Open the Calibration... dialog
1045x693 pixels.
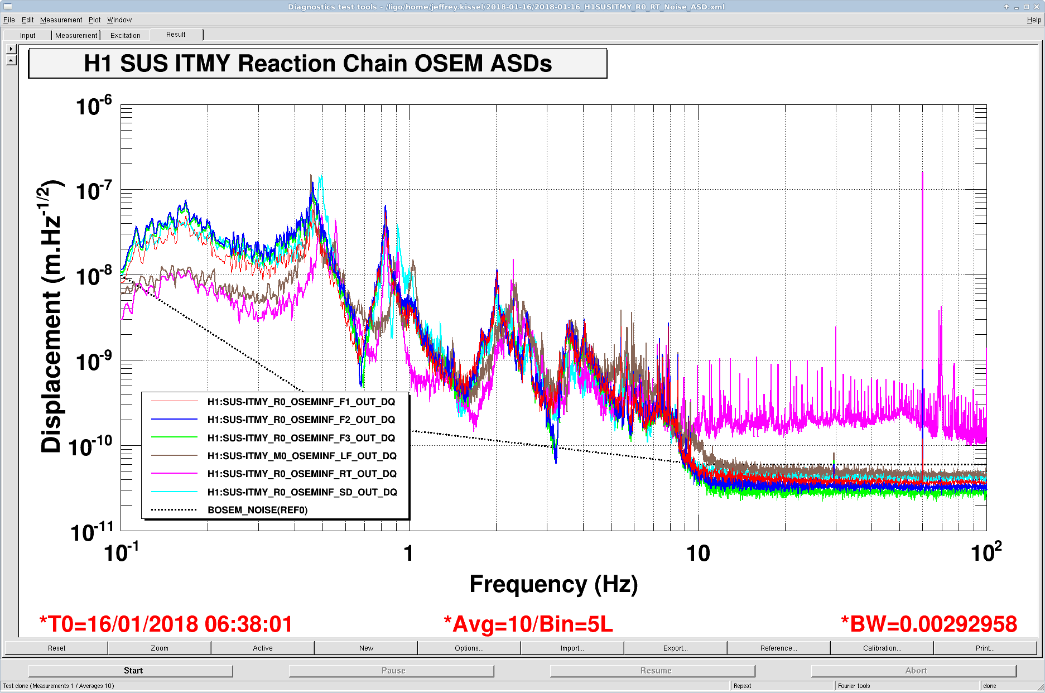click(x=882, y=648)
